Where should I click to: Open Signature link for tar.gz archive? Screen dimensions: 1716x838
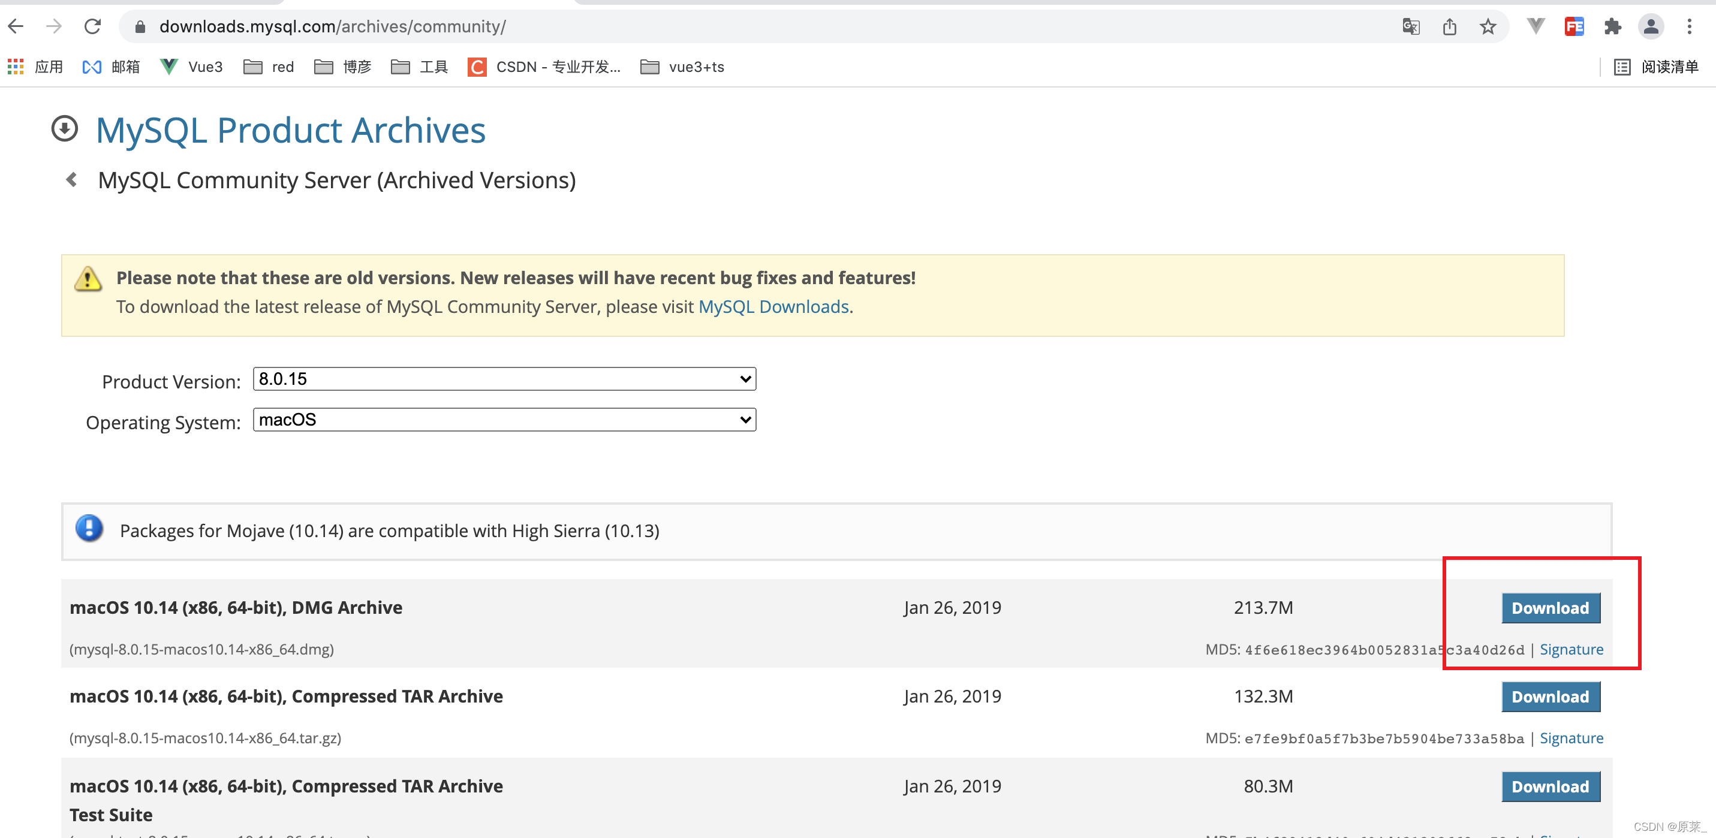point(1571,738)
